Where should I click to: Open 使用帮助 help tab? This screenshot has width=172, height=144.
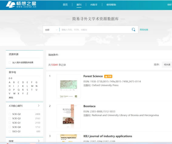(111, 5)
